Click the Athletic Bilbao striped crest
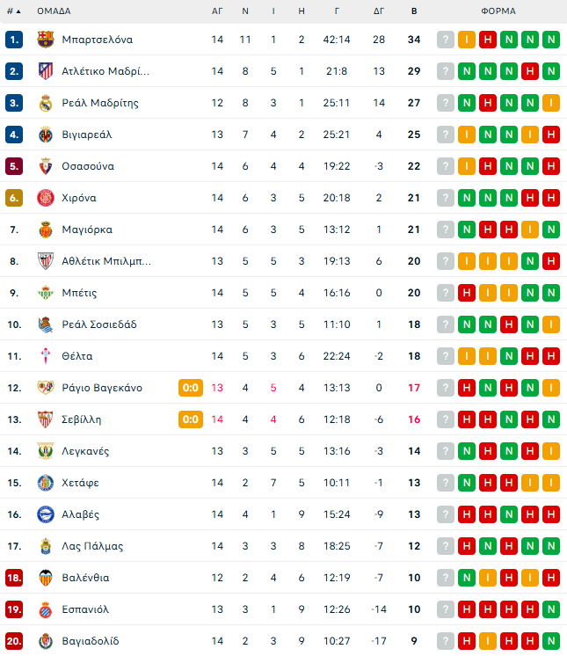This screenshot has height=656, width=567. 46,261
